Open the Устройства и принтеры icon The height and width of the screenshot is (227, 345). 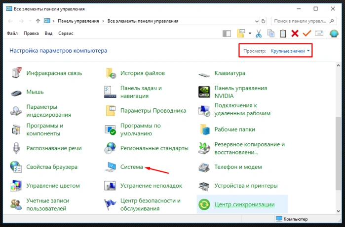pyautogui.click(x=204, y=186)
